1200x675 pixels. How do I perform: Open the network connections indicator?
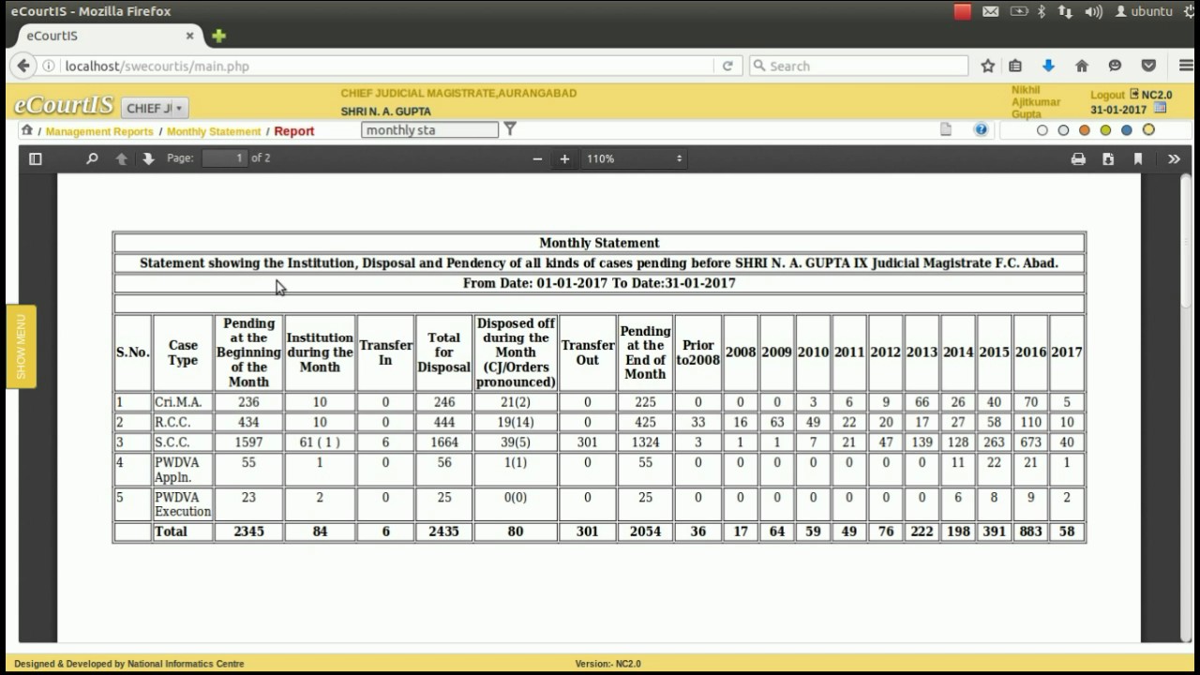tap(1065, 11)
